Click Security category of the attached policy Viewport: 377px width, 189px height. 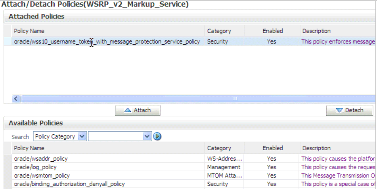[x=217, y=42]
